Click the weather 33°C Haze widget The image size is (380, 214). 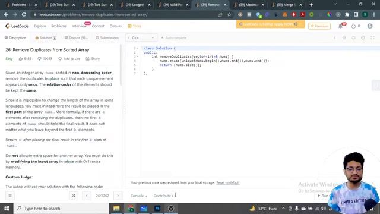coord(264,209)
